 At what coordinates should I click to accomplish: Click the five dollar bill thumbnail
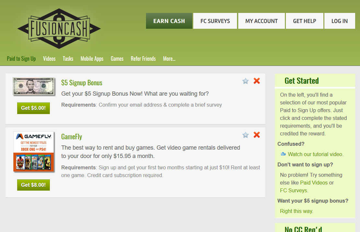34,86
